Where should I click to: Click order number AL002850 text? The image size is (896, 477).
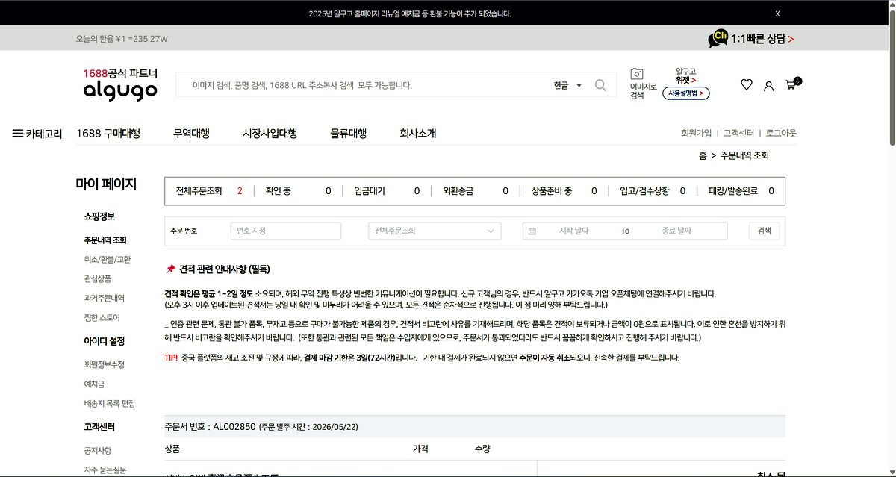pyautogui.click(x=234, y=427)
